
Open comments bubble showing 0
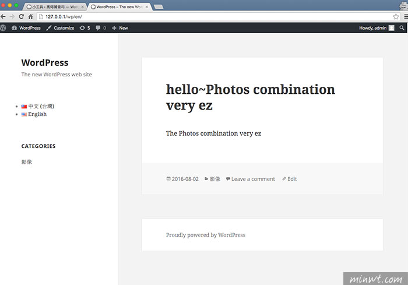click(101, 28)
